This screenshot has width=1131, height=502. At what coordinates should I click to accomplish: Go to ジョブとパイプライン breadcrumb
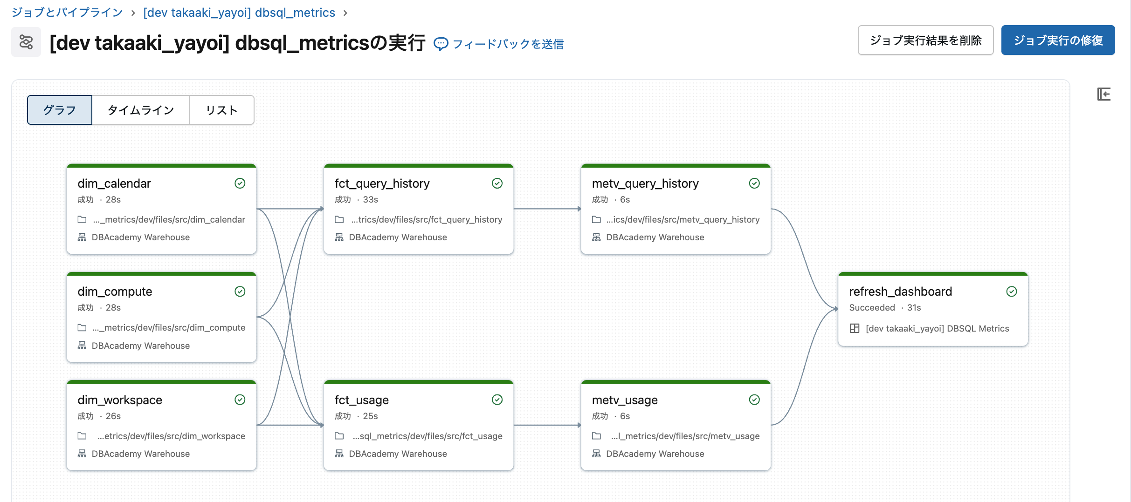(67, 13)
